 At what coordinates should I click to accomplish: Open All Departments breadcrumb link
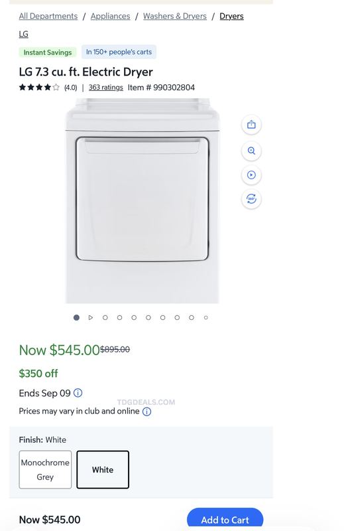pos(48,16)
